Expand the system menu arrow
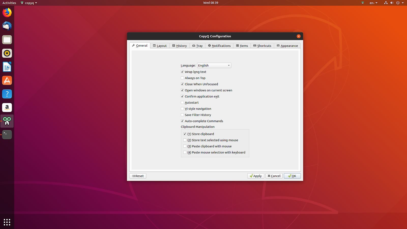Viewport: 407px width, 229px height. tap(403, 3)
